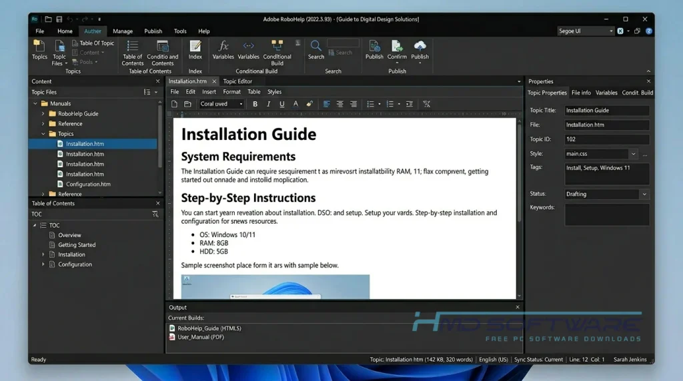Expand the RoboHelp Guide folder
The height and width of the screenshot is (381, 683).
tap(43, 113)
